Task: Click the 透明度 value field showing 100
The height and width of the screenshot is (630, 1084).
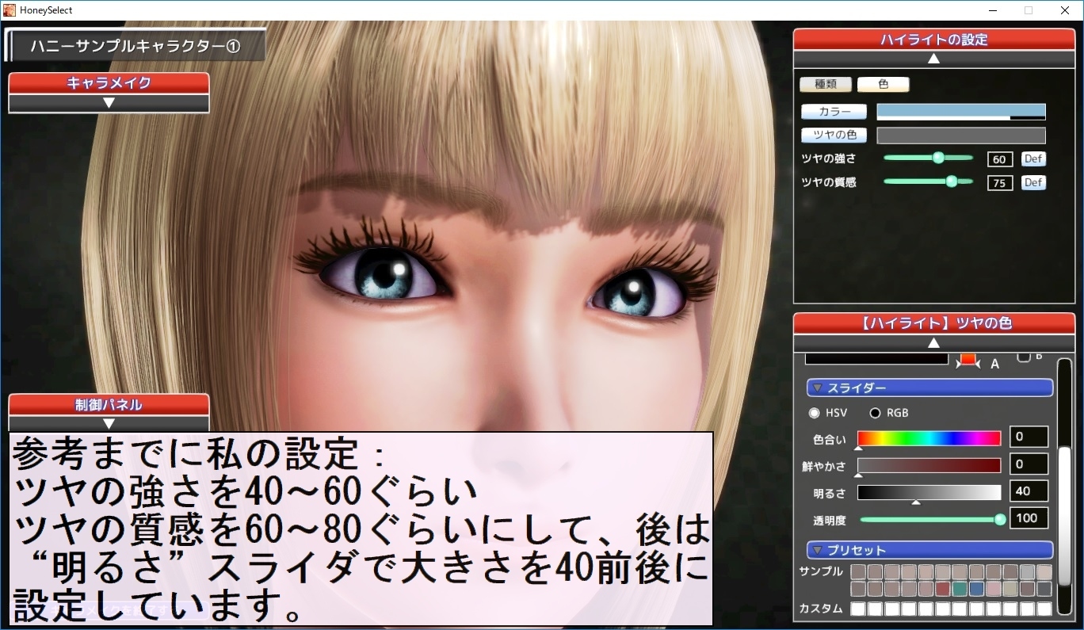Action: (1029, 517)
